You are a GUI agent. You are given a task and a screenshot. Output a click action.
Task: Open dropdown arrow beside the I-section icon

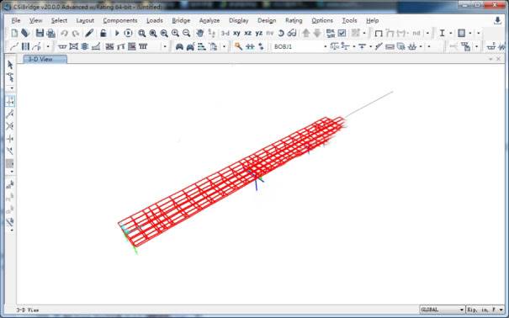point(451,33)
